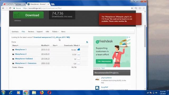
Task: Open the Summary tab
Action: point(15,32)
